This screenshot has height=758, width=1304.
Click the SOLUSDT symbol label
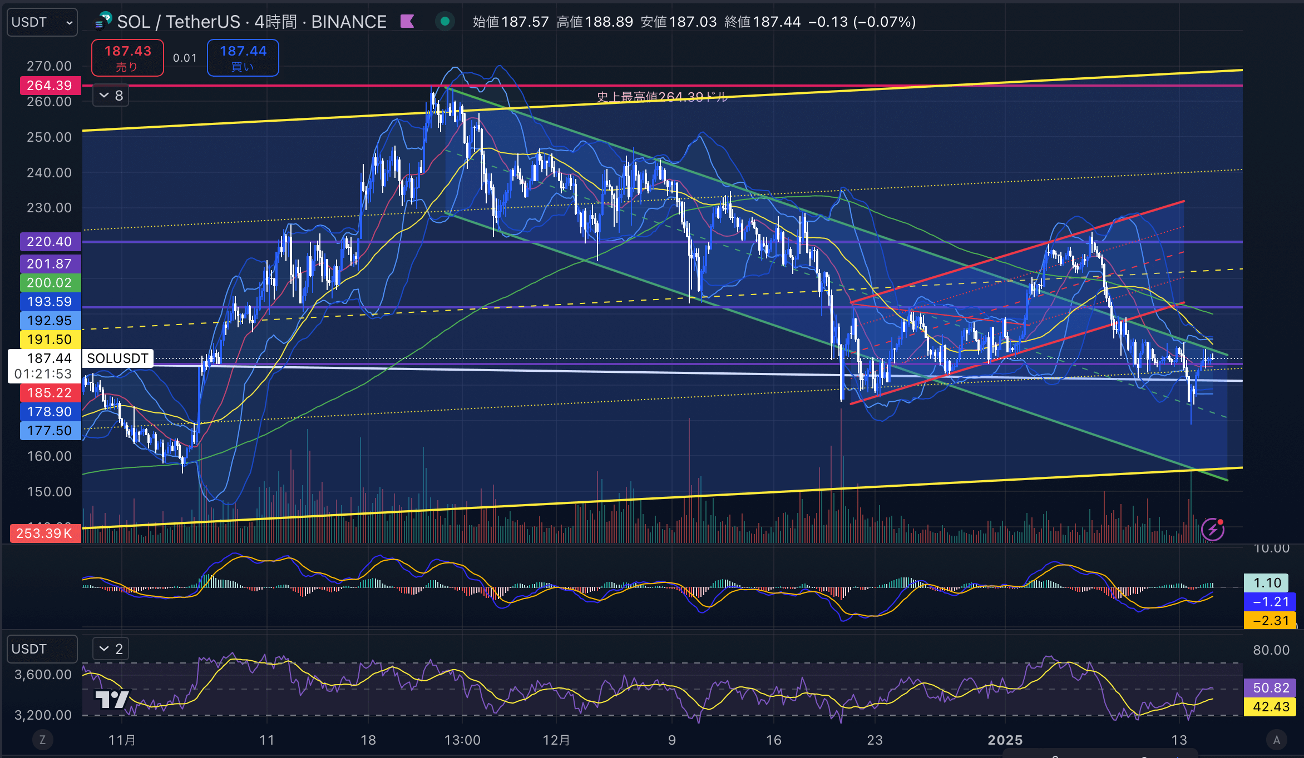[117, 358]
